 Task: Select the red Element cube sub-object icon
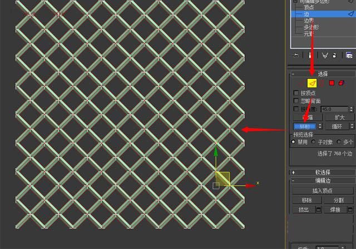[x=341, y=83]
